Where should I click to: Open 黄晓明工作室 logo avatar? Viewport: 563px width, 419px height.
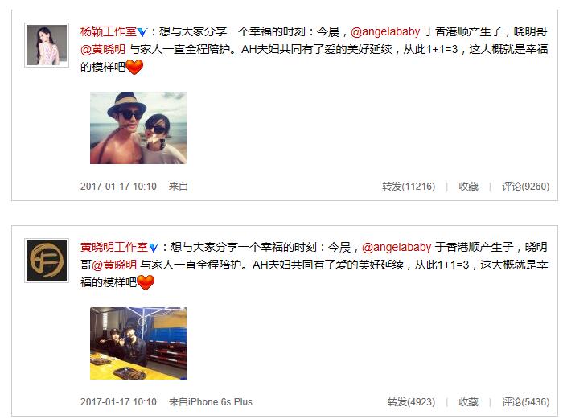[47, 261]
